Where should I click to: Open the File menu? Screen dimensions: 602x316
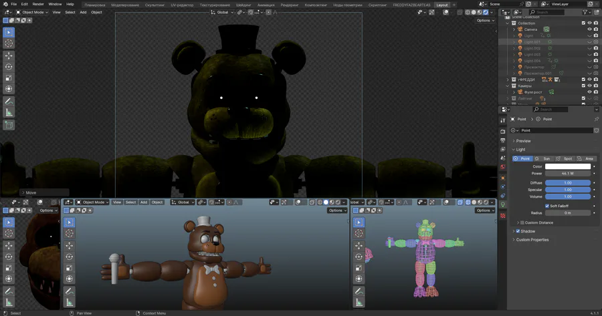point(14,4)
